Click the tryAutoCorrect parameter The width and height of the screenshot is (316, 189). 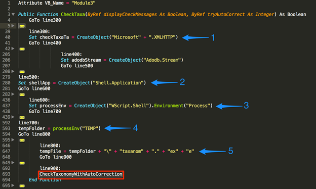[226, 14]
